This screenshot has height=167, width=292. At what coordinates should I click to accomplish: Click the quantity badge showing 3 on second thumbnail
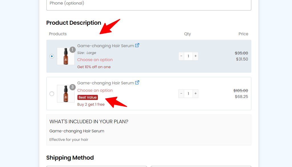click(72, 87)
